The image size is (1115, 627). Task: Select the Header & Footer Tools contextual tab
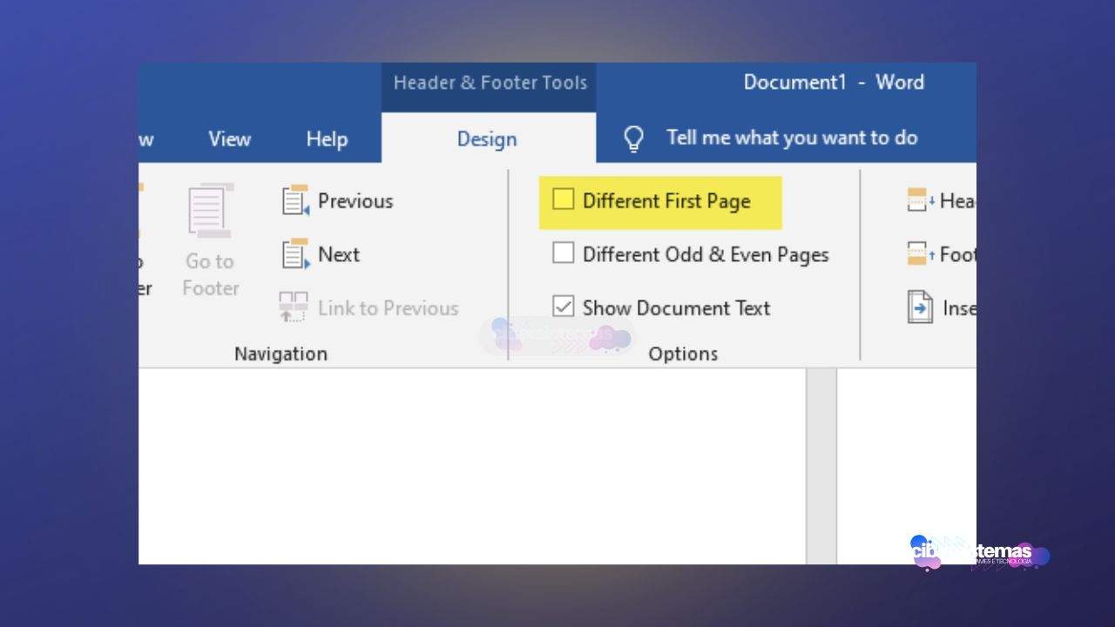pyautogui.click(x=490, y=83)
